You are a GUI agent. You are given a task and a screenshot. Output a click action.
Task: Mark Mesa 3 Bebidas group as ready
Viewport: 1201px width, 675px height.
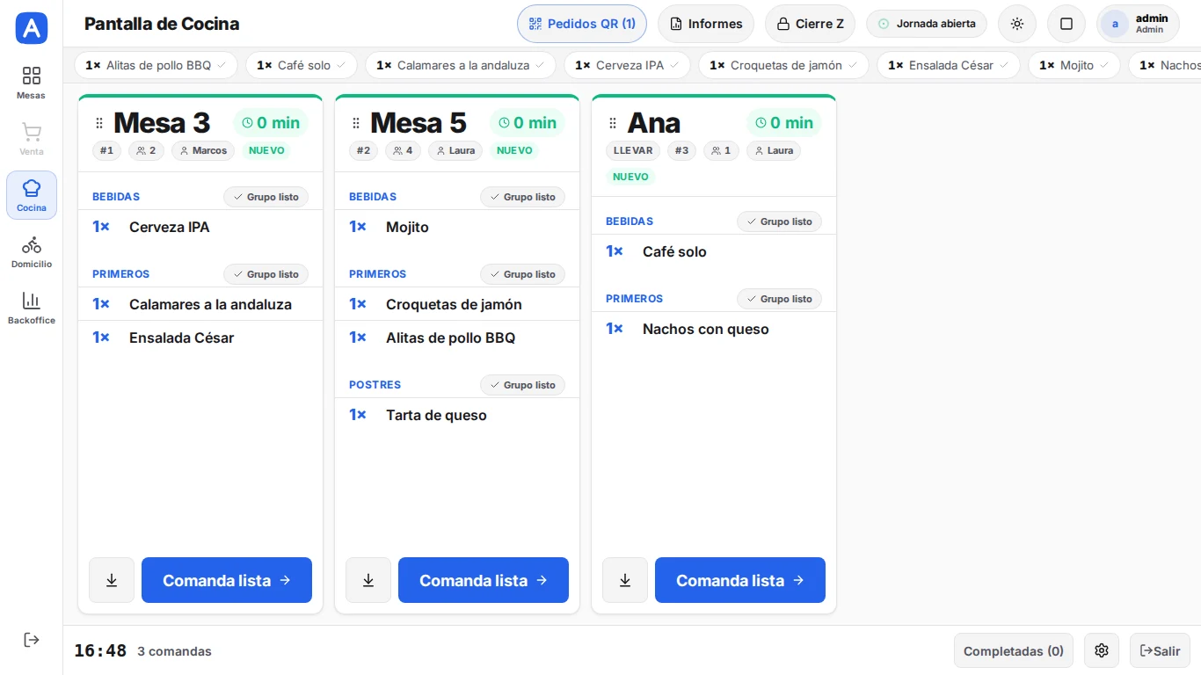(266, 197)
